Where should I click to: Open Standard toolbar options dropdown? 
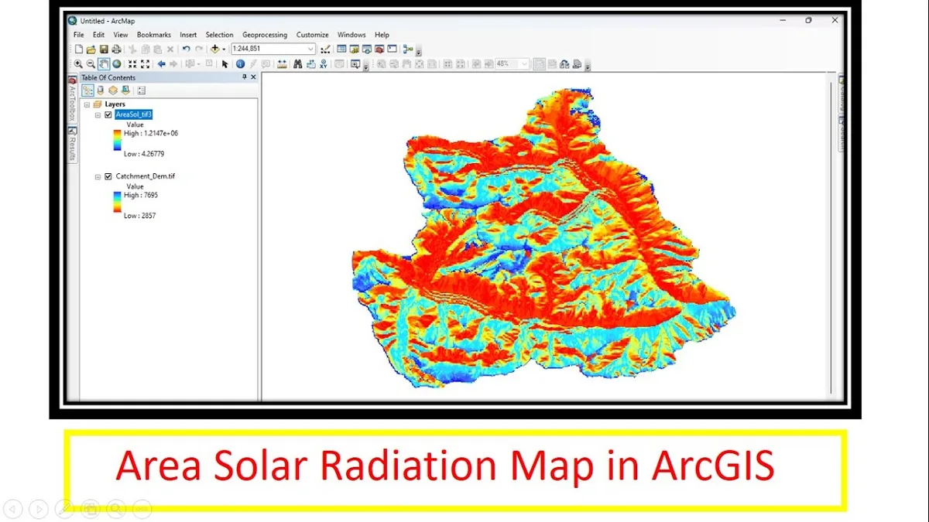[419, 52]
